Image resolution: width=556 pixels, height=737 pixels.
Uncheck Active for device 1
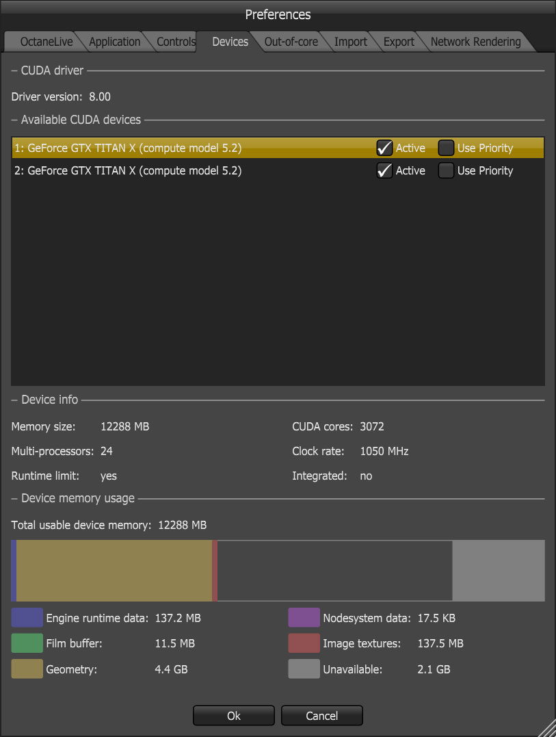point(384,148)
